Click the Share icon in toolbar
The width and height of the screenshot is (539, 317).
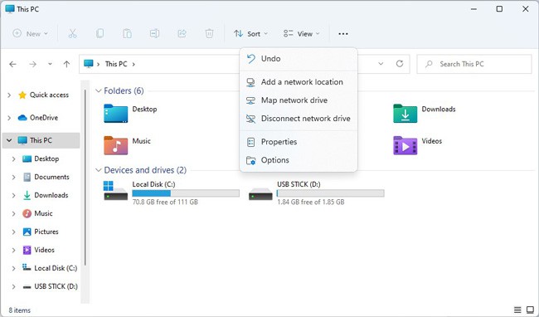182,34
